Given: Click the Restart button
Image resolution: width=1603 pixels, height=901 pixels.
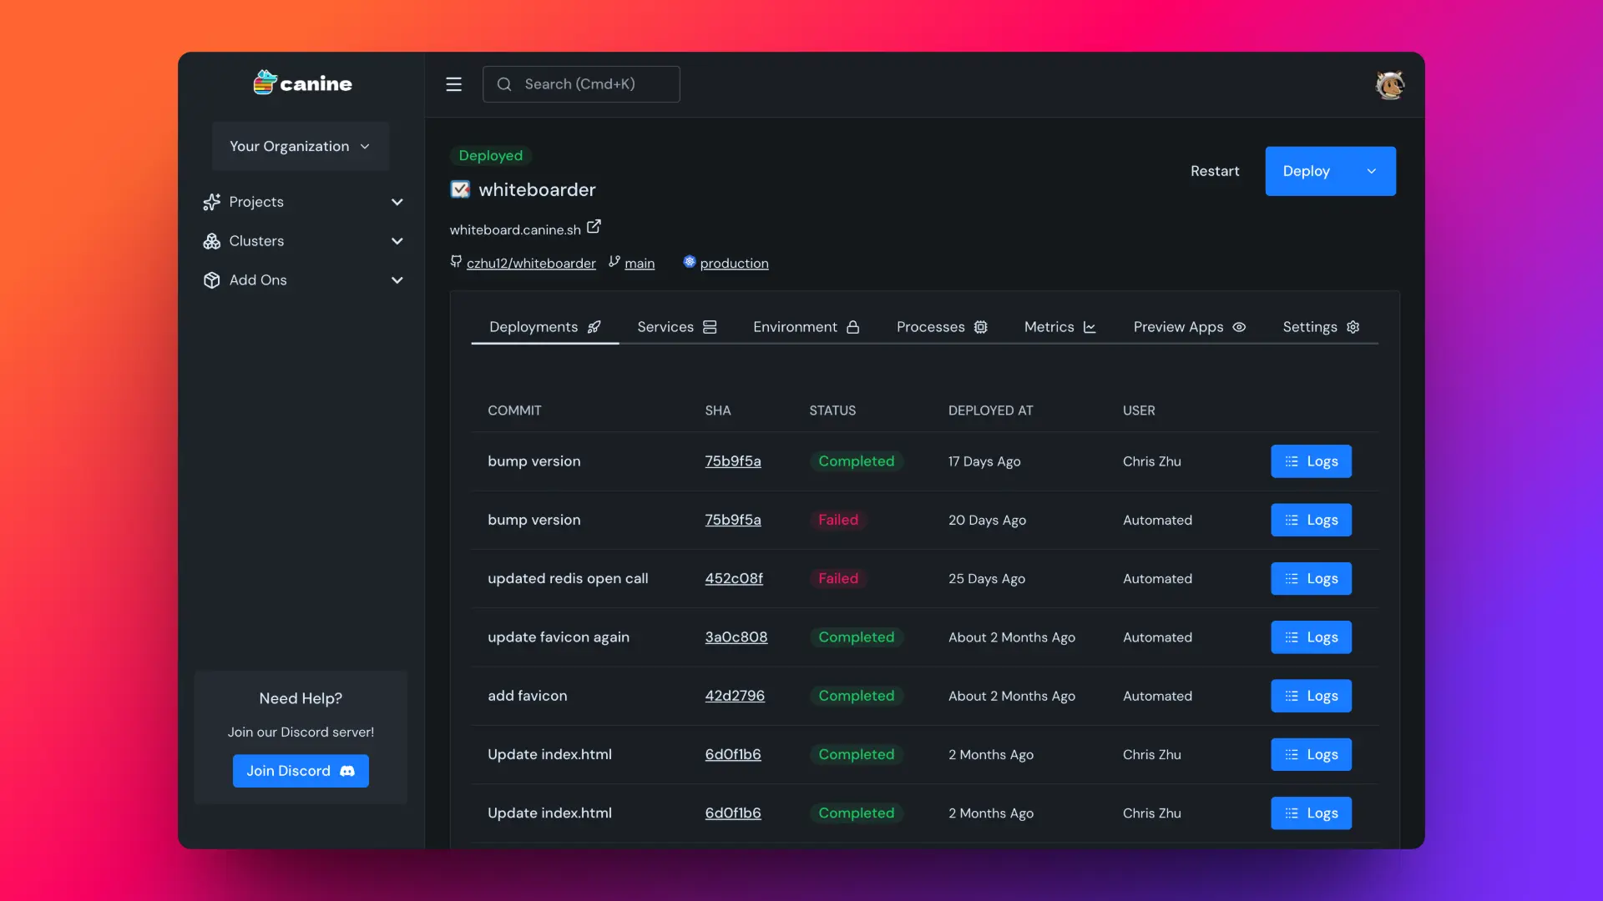Looking at the screenshot, I should click(1215, 171).
